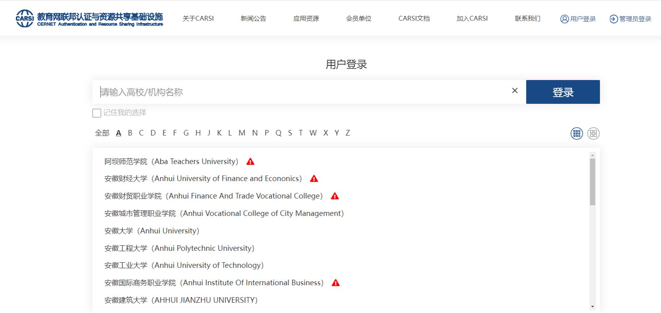Select Anhui University from the list
The height and width of the screenshot is (313, 661).
coord(152,231)
